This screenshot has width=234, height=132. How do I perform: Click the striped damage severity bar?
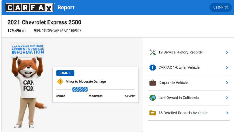coord(80,89)
